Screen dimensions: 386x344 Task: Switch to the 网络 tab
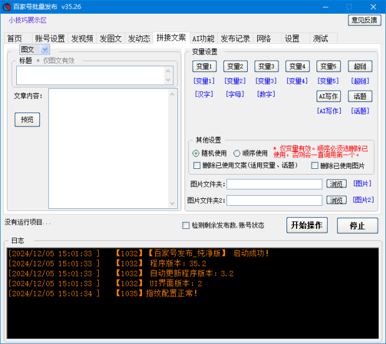click(x=267, y=38)
